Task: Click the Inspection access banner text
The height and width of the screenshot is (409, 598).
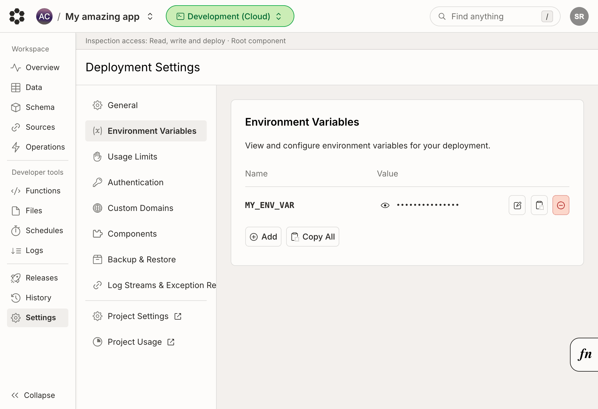Action: tap(185, 41)
